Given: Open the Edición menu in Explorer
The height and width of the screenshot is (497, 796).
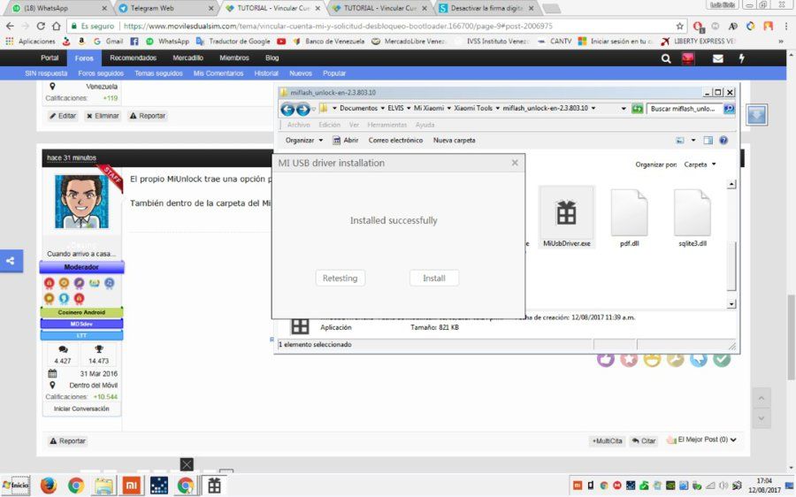Looking at the screenshot, I should [330, 125].
